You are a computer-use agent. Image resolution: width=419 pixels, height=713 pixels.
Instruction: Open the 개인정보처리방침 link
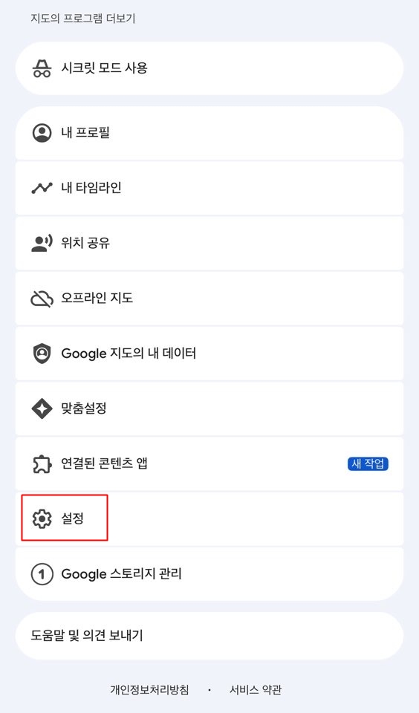[x=149, y=690]
